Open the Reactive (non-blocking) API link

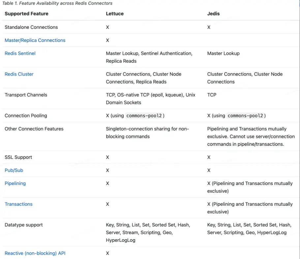pos(35,253)
